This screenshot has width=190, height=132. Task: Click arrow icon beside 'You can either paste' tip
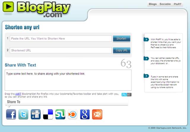pyautogui.click(x=146, y=58)
